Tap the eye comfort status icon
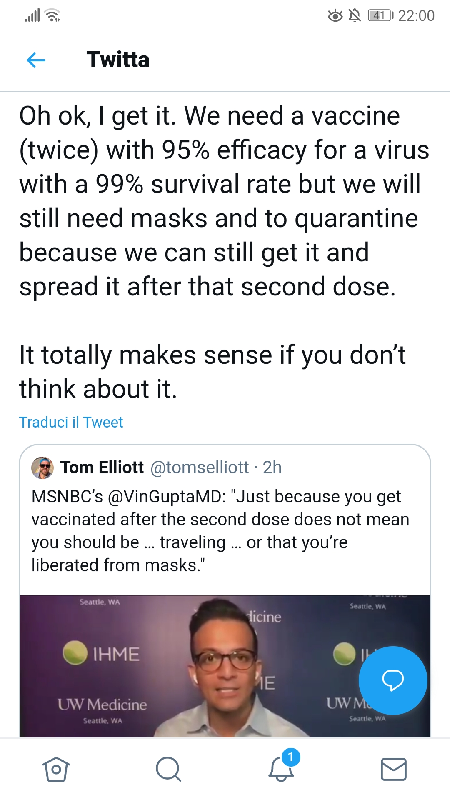450x800 pixels. [335, 16]
